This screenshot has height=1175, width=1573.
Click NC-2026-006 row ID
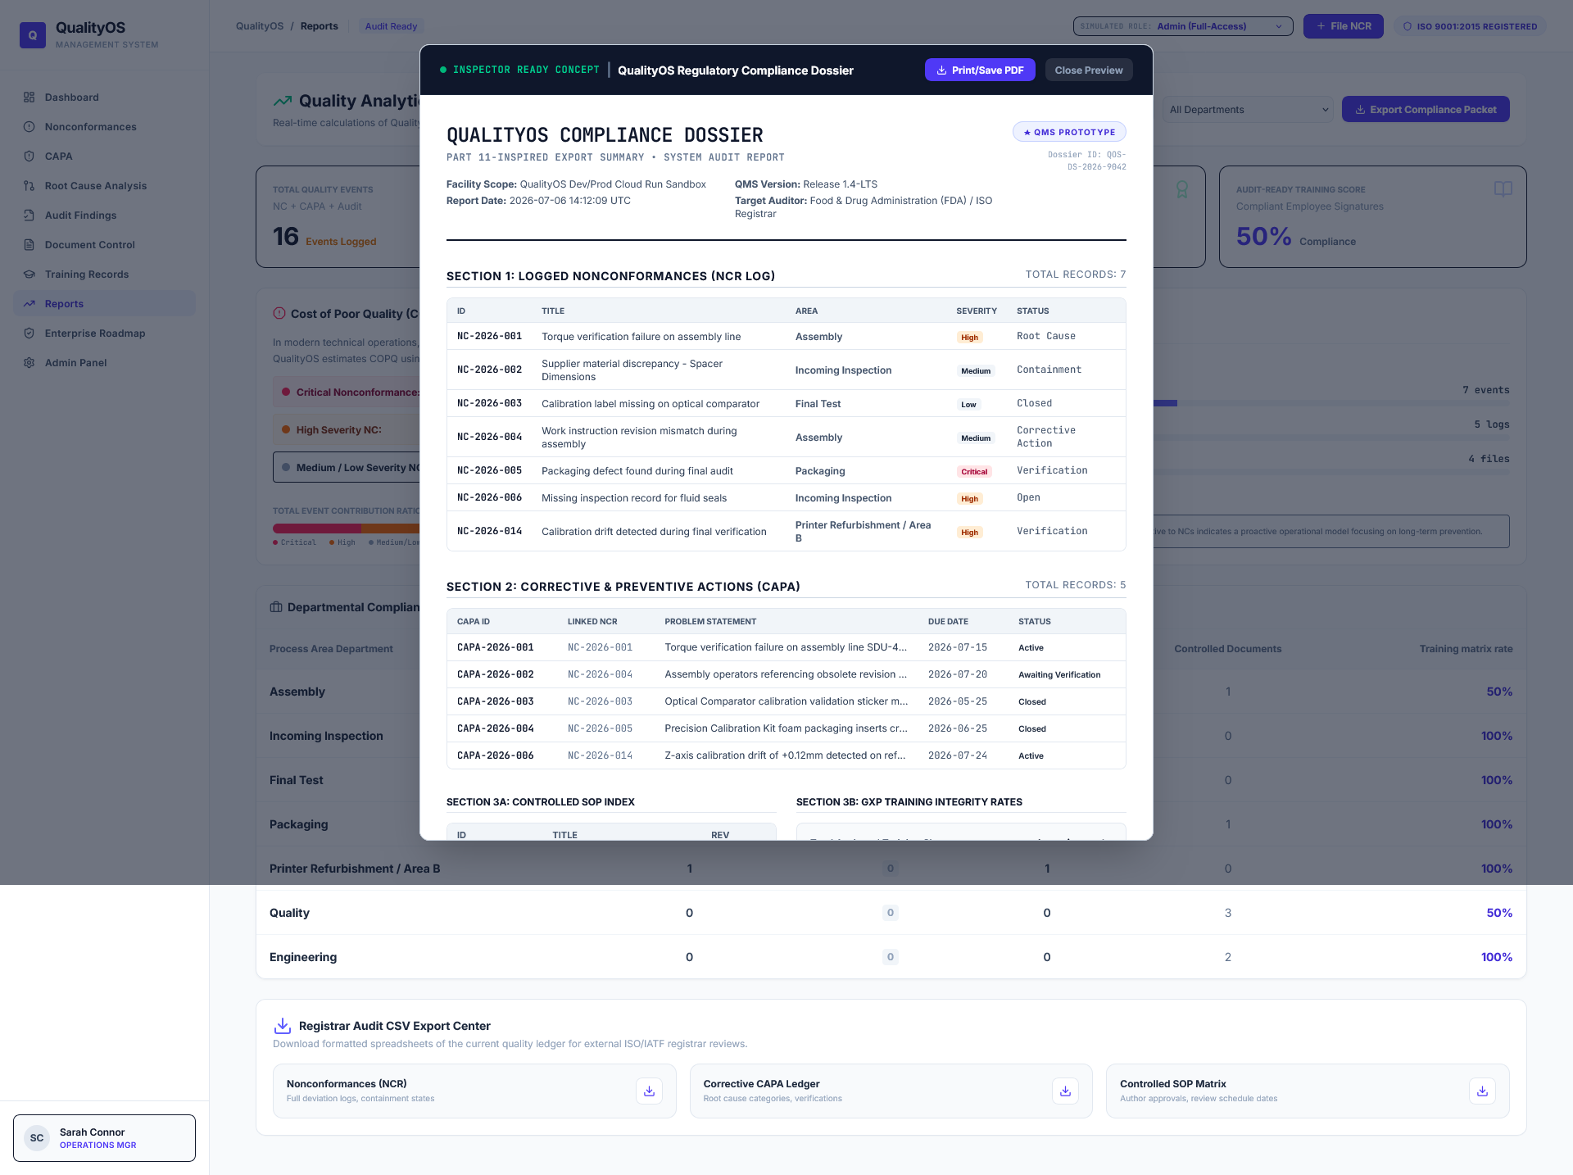click(x=489, y=498)
